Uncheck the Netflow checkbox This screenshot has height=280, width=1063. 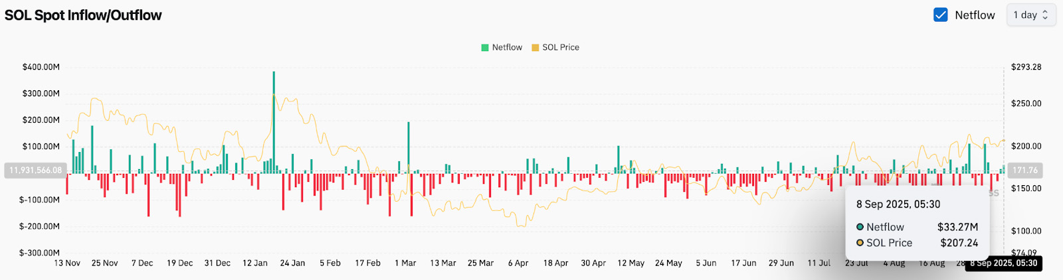click(x=940, y=15)
